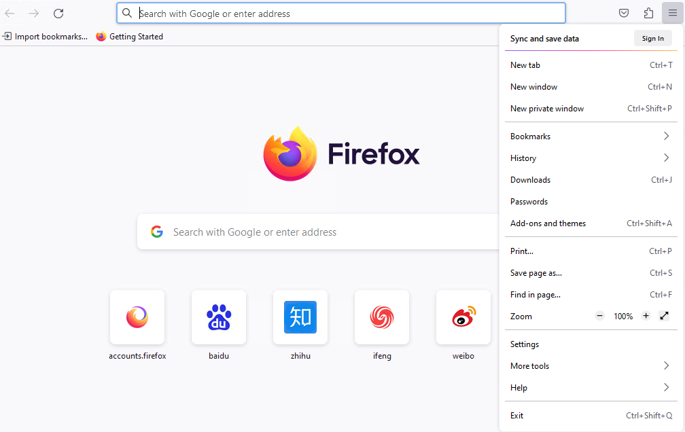Expand the Bookmarks submenu
Image resolution: width=685 pixels, height=432 pixels.
(x=591, y=137)
